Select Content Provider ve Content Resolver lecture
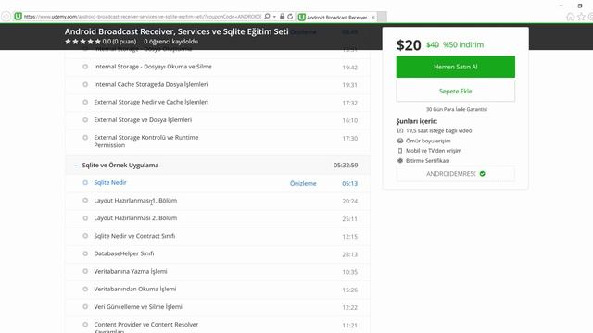Image resolution: width=593 pixels, height=333 pixels. tap(146, 327)
